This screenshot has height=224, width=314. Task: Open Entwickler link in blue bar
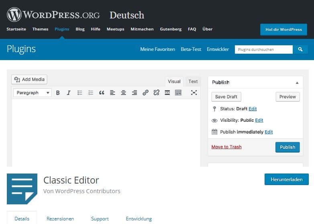click(218, 49)
